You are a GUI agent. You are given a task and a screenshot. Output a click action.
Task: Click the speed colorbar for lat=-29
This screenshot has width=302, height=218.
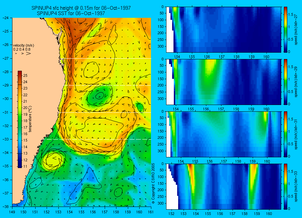[x=285, y=82]
